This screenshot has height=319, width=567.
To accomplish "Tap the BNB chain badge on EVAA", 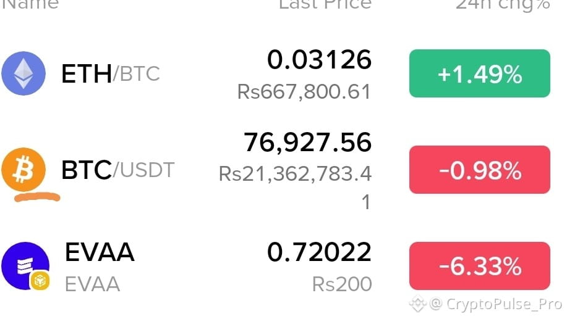I will click(40, 280).
